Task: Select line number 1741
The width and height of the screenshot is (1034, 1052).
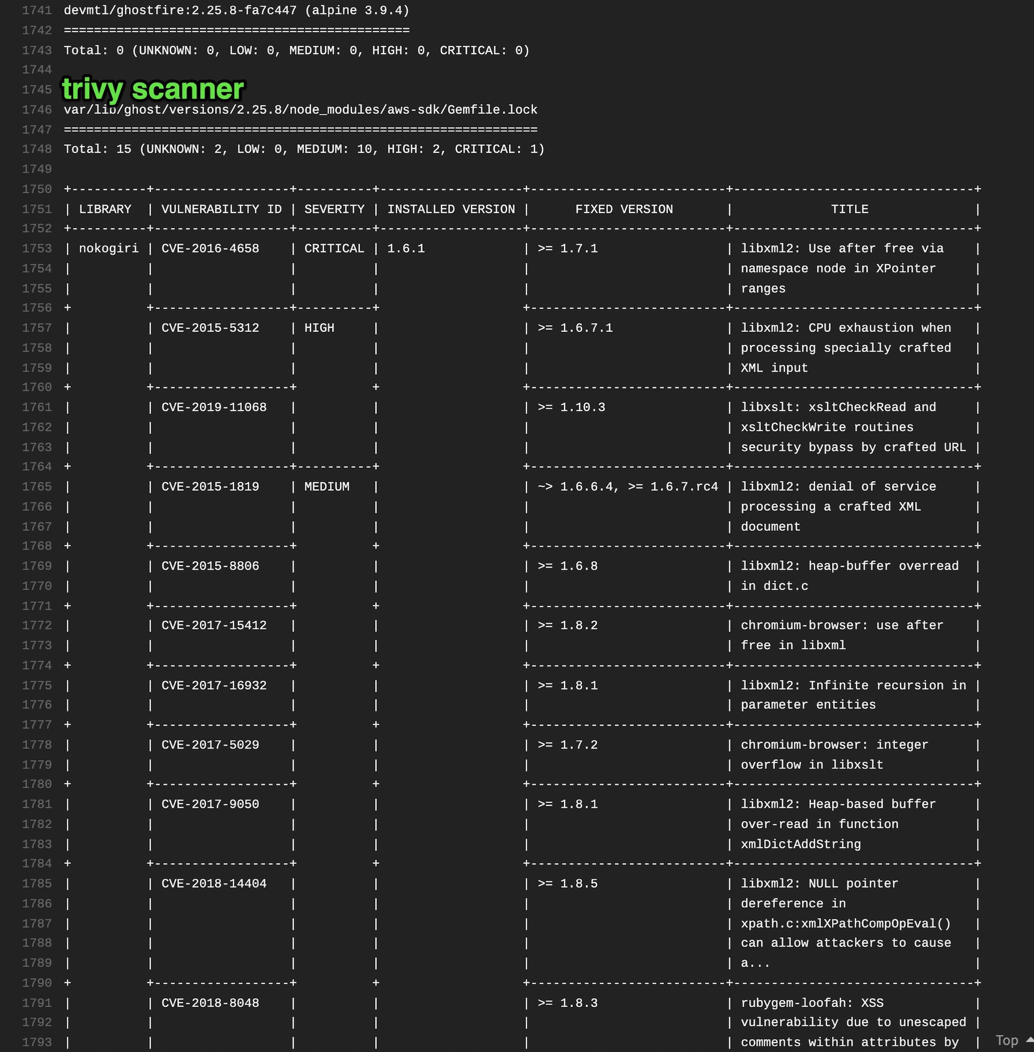Action: (x=37, y=10)
